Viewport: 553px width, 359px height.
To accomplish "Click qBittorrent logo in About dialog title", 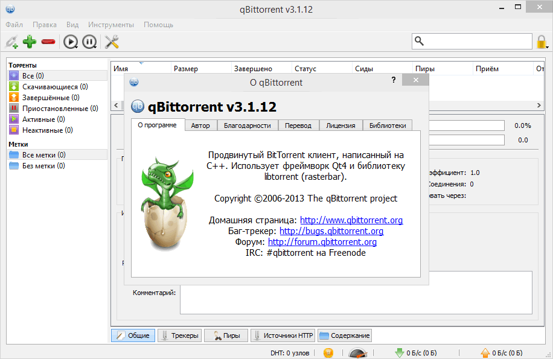I will [134, 82].
